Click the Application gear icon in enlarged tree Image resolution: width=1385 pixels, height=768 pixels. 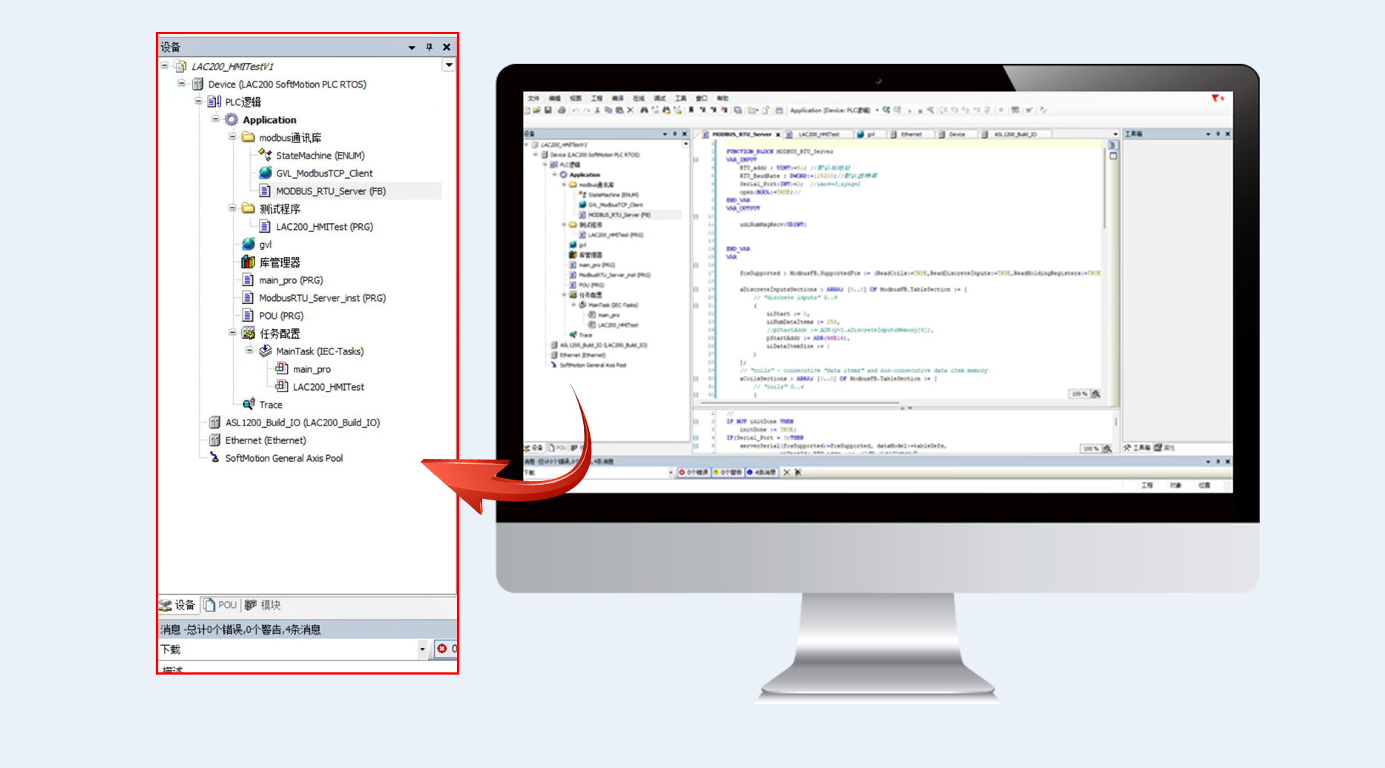[231, 119]
